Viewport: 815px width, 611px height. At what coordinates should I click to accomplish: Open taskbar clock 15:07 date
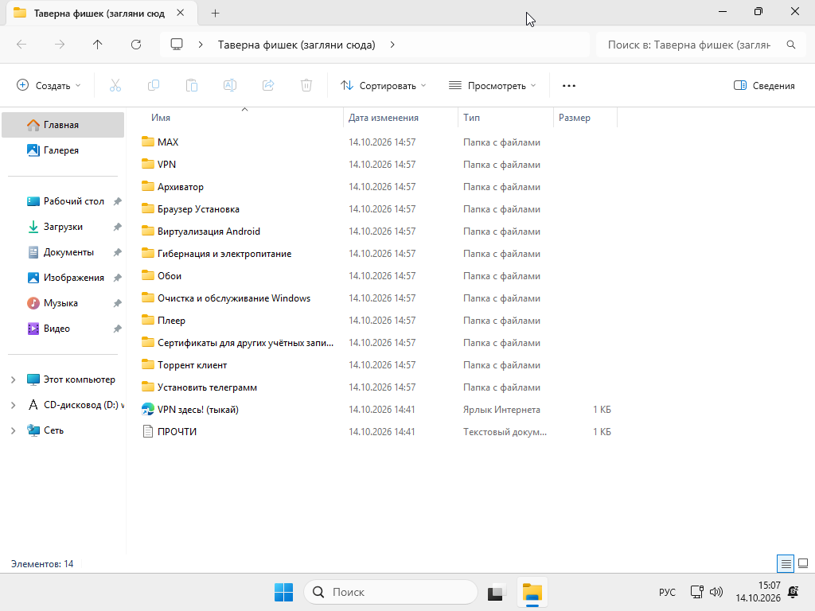click(x=758, y=592)
